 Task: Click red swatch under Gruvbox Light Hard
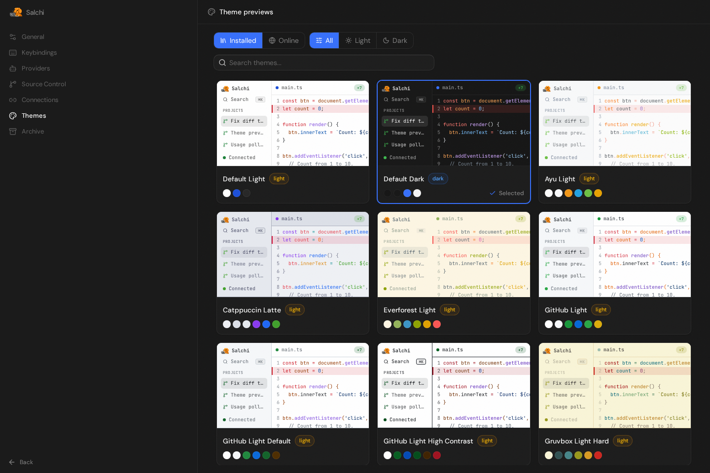[598, 455]
